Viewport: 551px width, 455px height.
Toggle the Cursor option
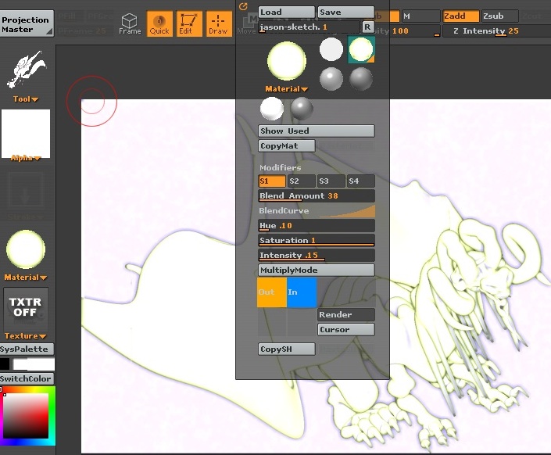tap(346, 329)
